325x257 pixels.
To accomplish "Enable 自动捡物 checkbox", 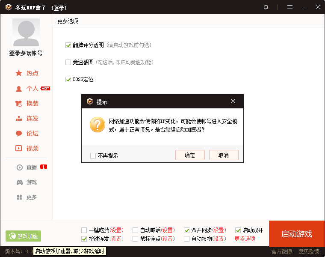I will coord(186,239).
